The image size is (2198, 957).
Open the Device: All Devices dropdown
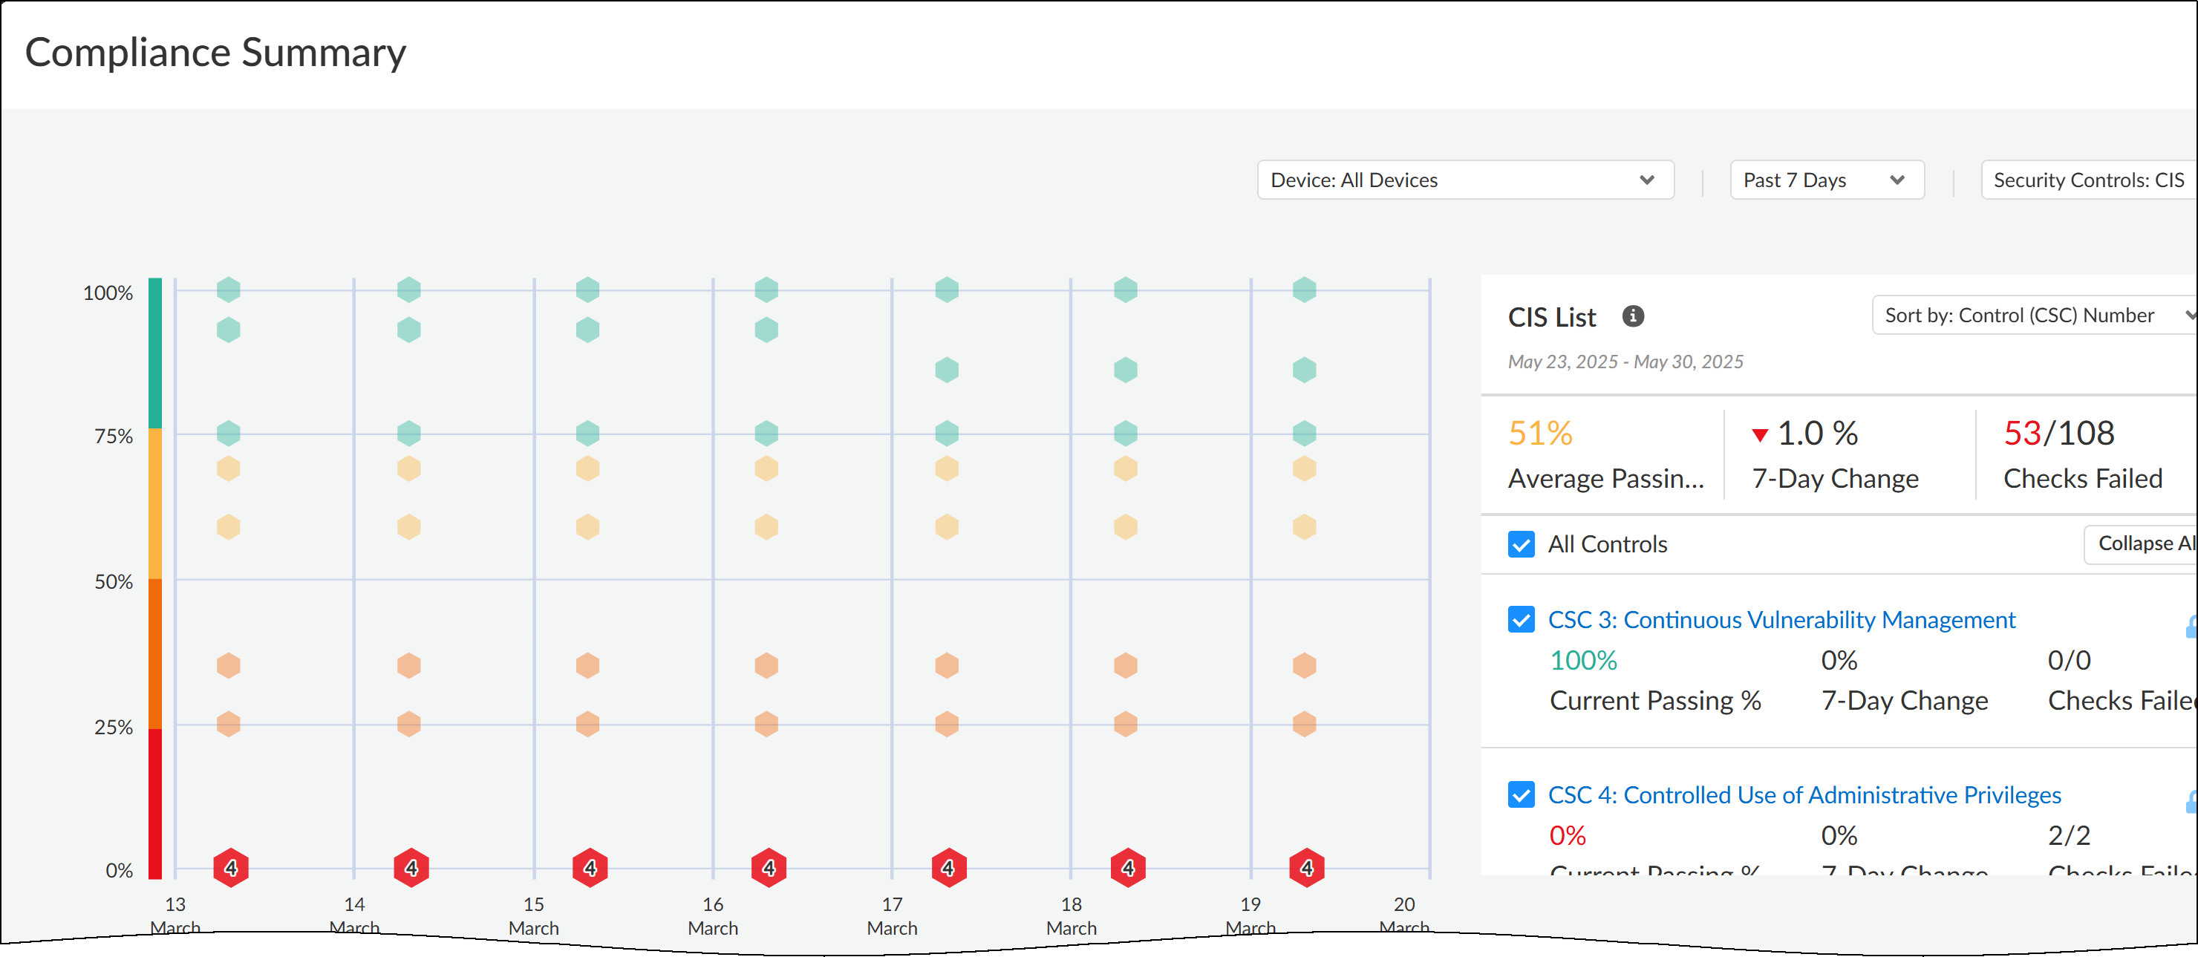1464,180
